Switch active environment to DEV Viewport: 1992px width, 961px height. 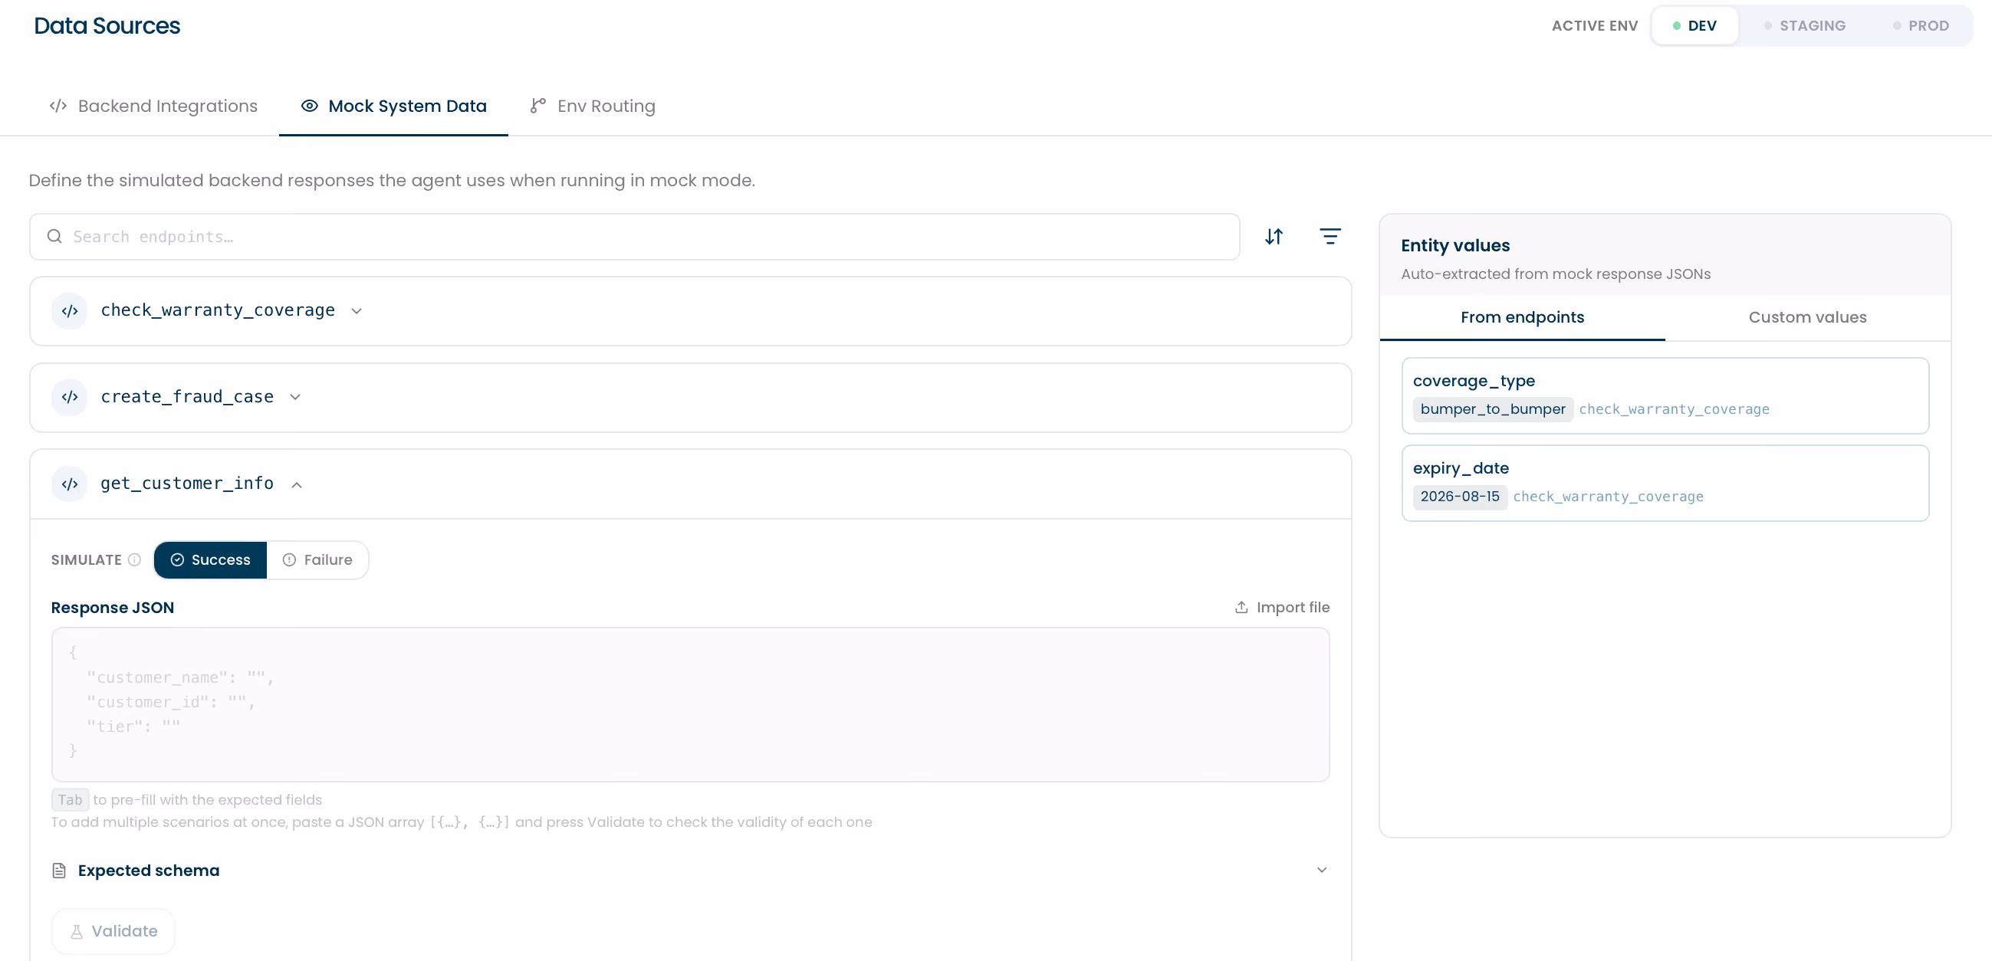(x=1695, y=25)
